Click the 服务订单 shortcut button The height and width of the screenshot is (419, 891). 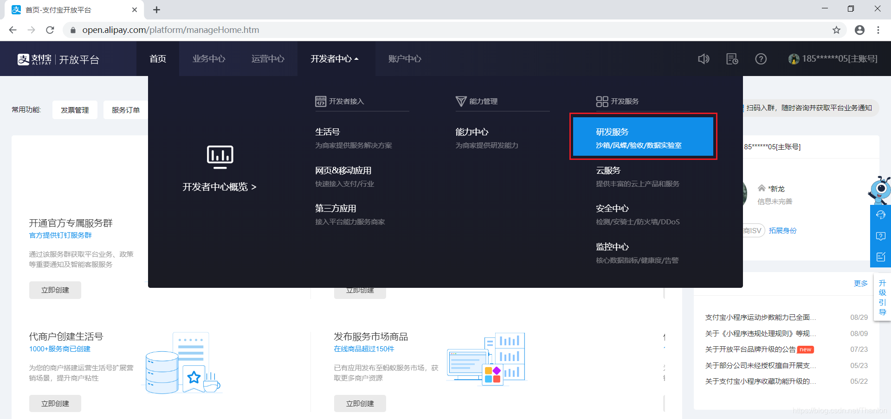(x=126, y=110)
